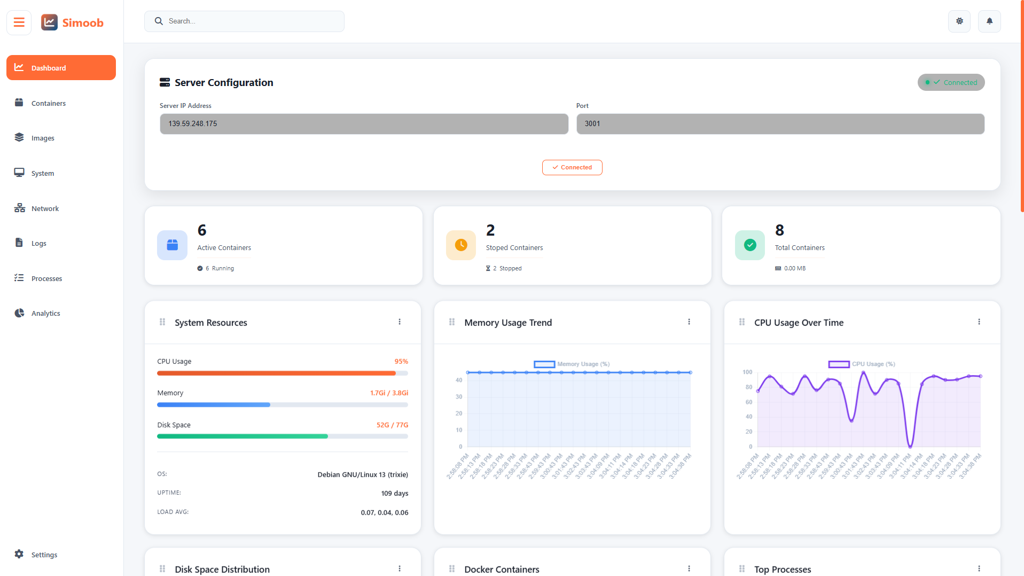Click the settings gear in the header
This screenshot has height=576, width=1024.
(x=959, y=21)
